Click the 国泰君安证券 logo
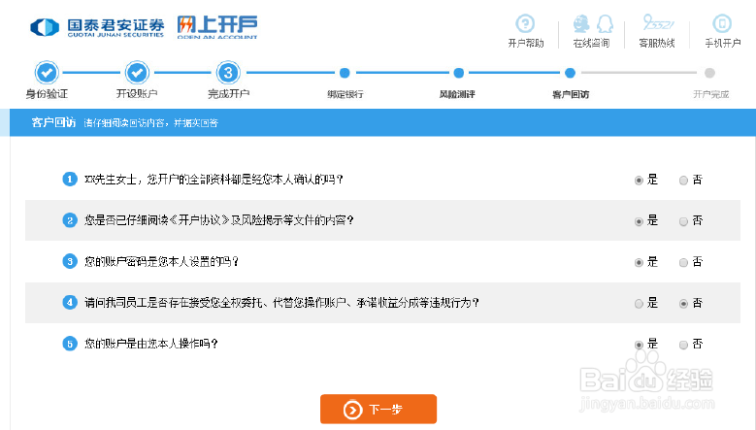The image size is (756, 430). (97, 27)
